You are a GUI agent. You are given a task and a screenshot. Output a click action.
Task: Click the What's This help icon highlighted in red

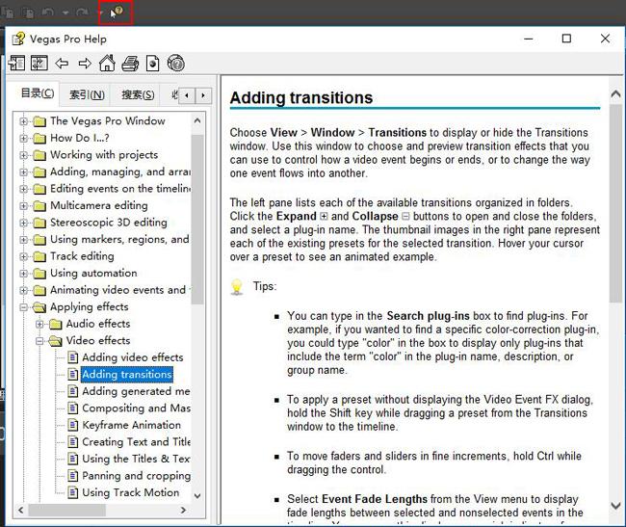(x=116, y=13)
